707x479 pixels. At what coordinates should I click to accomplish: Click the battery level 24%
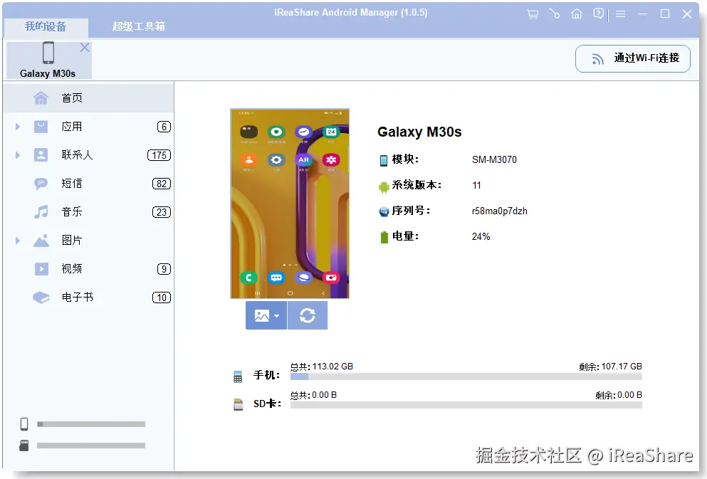click(481, 236)
